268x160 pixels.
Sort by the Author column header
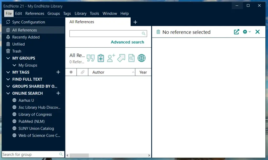click(111, 72)
